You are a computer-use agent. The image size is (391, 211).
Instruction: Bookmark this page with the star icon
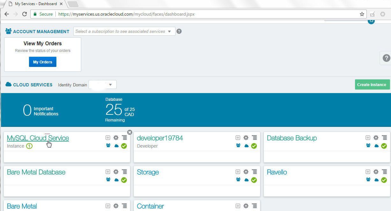point(362,14)
